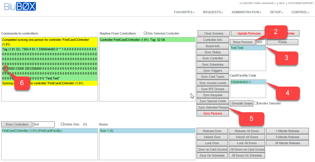Toggle Only Selected Controller checkbox
315x162 pixels.
click(145, 33)
